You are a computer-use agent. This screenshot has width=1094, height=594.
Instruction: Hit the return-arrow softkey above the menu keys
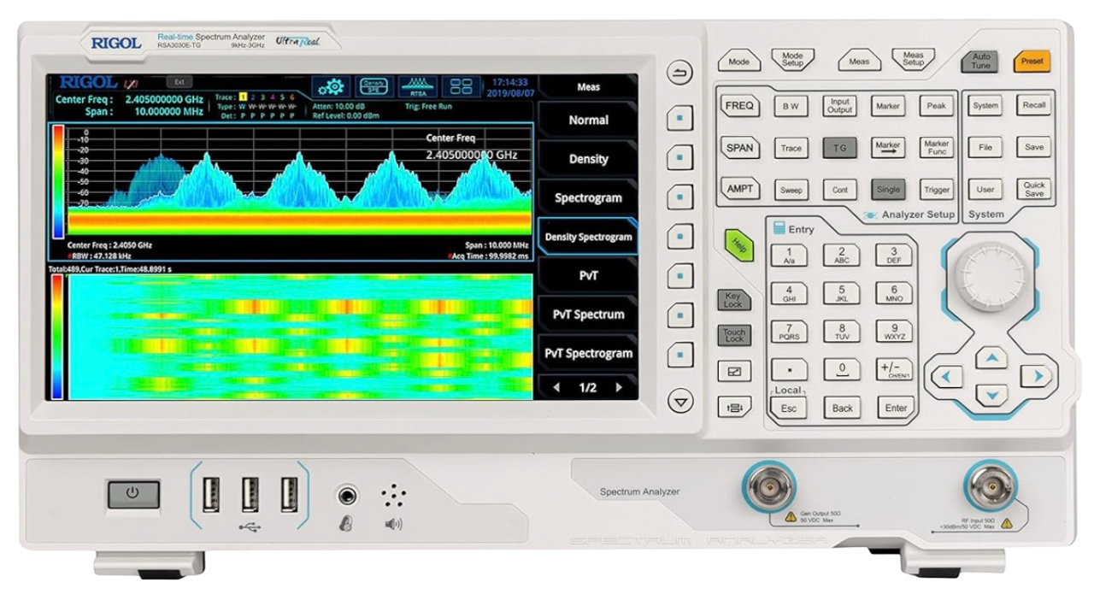pyautogui.click(x=679, y=74)
